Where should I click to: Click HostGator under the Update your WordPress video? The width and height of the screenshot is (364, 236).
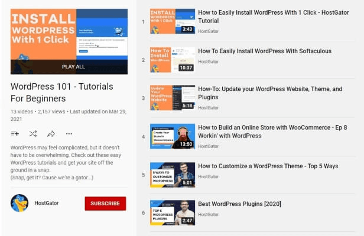tap(208, 108)
